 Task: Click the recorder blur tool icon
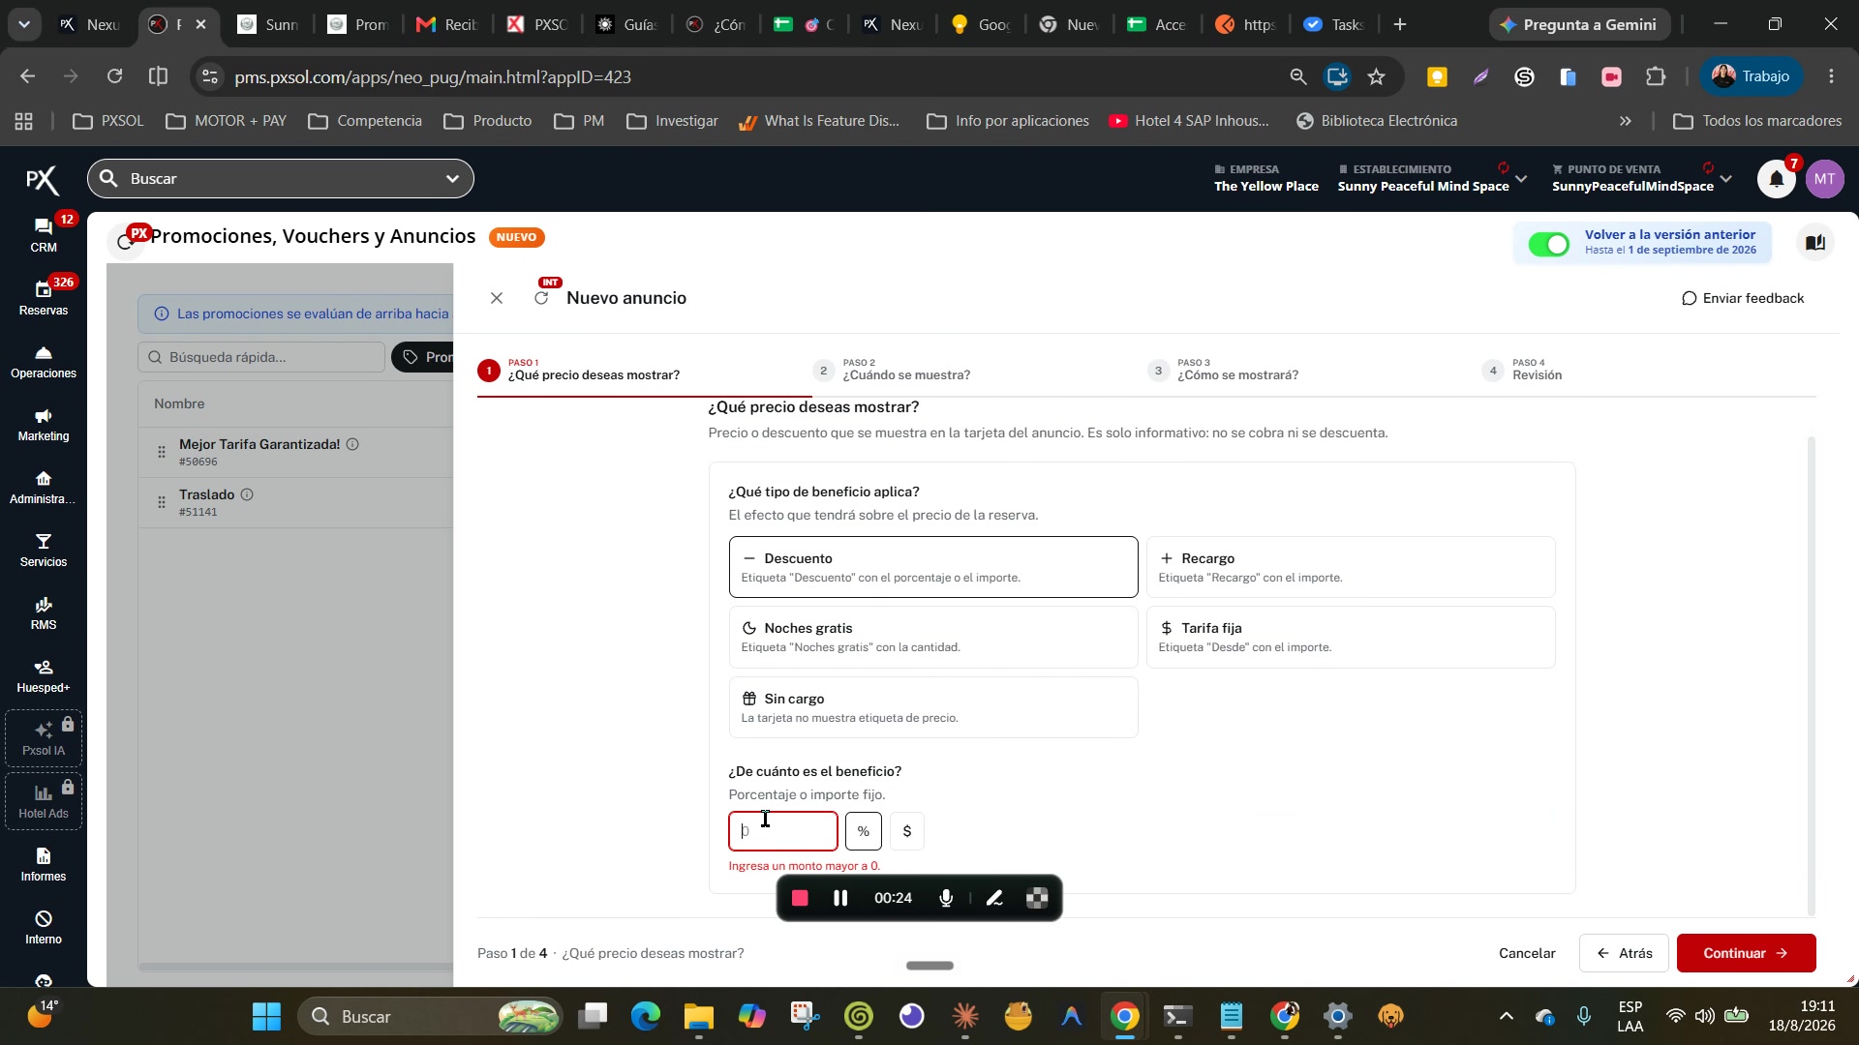click(1037, 898)
